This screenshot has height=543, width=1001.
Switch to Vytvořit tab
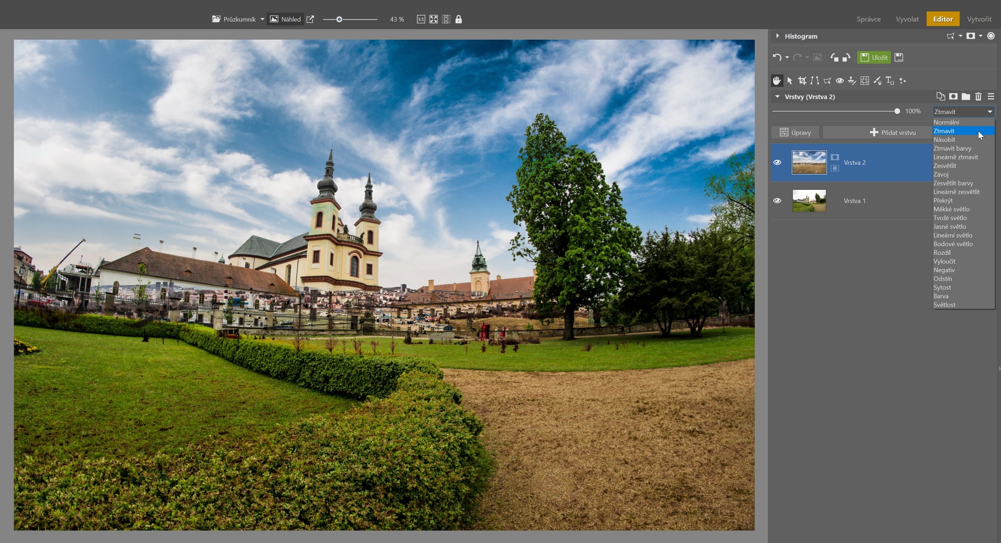point(979,19)
